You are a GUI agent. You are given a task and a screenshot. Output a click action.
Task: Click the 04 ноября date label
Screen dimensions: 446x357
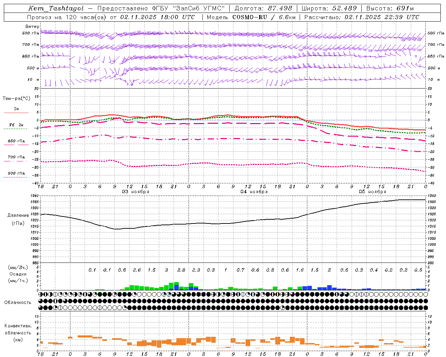click(254, 192)
